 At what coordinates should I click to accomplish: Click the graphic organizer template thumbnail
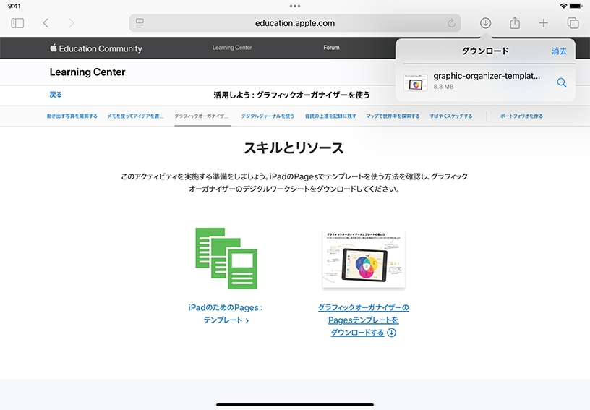coord(364,260)
